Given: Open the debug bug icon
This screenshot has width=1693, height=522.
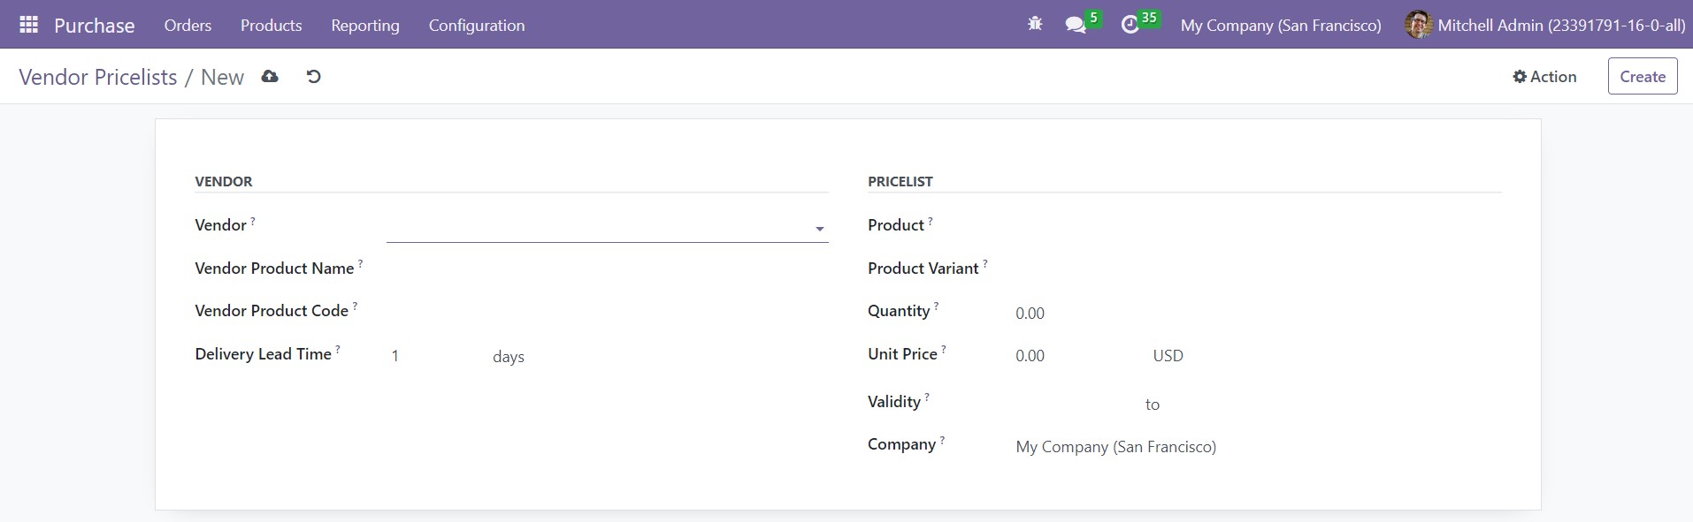Looking at the screenshot, I should pos(1035,25).
